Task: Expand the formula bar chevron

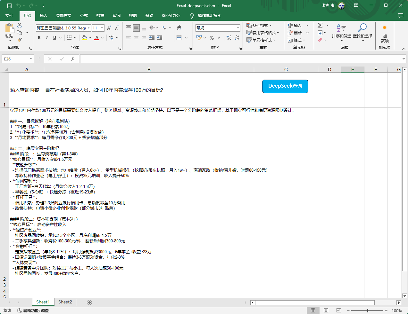Action: coord(404,59)
